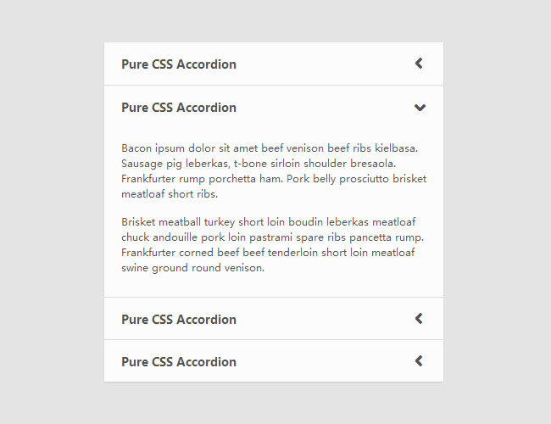Click the chevron on the first accordion header

pyautogui.click(x=419, y=64)
